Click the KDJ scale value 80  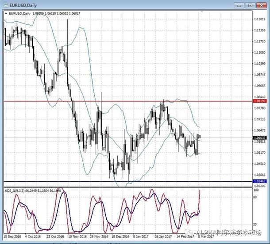click(255, 197)
